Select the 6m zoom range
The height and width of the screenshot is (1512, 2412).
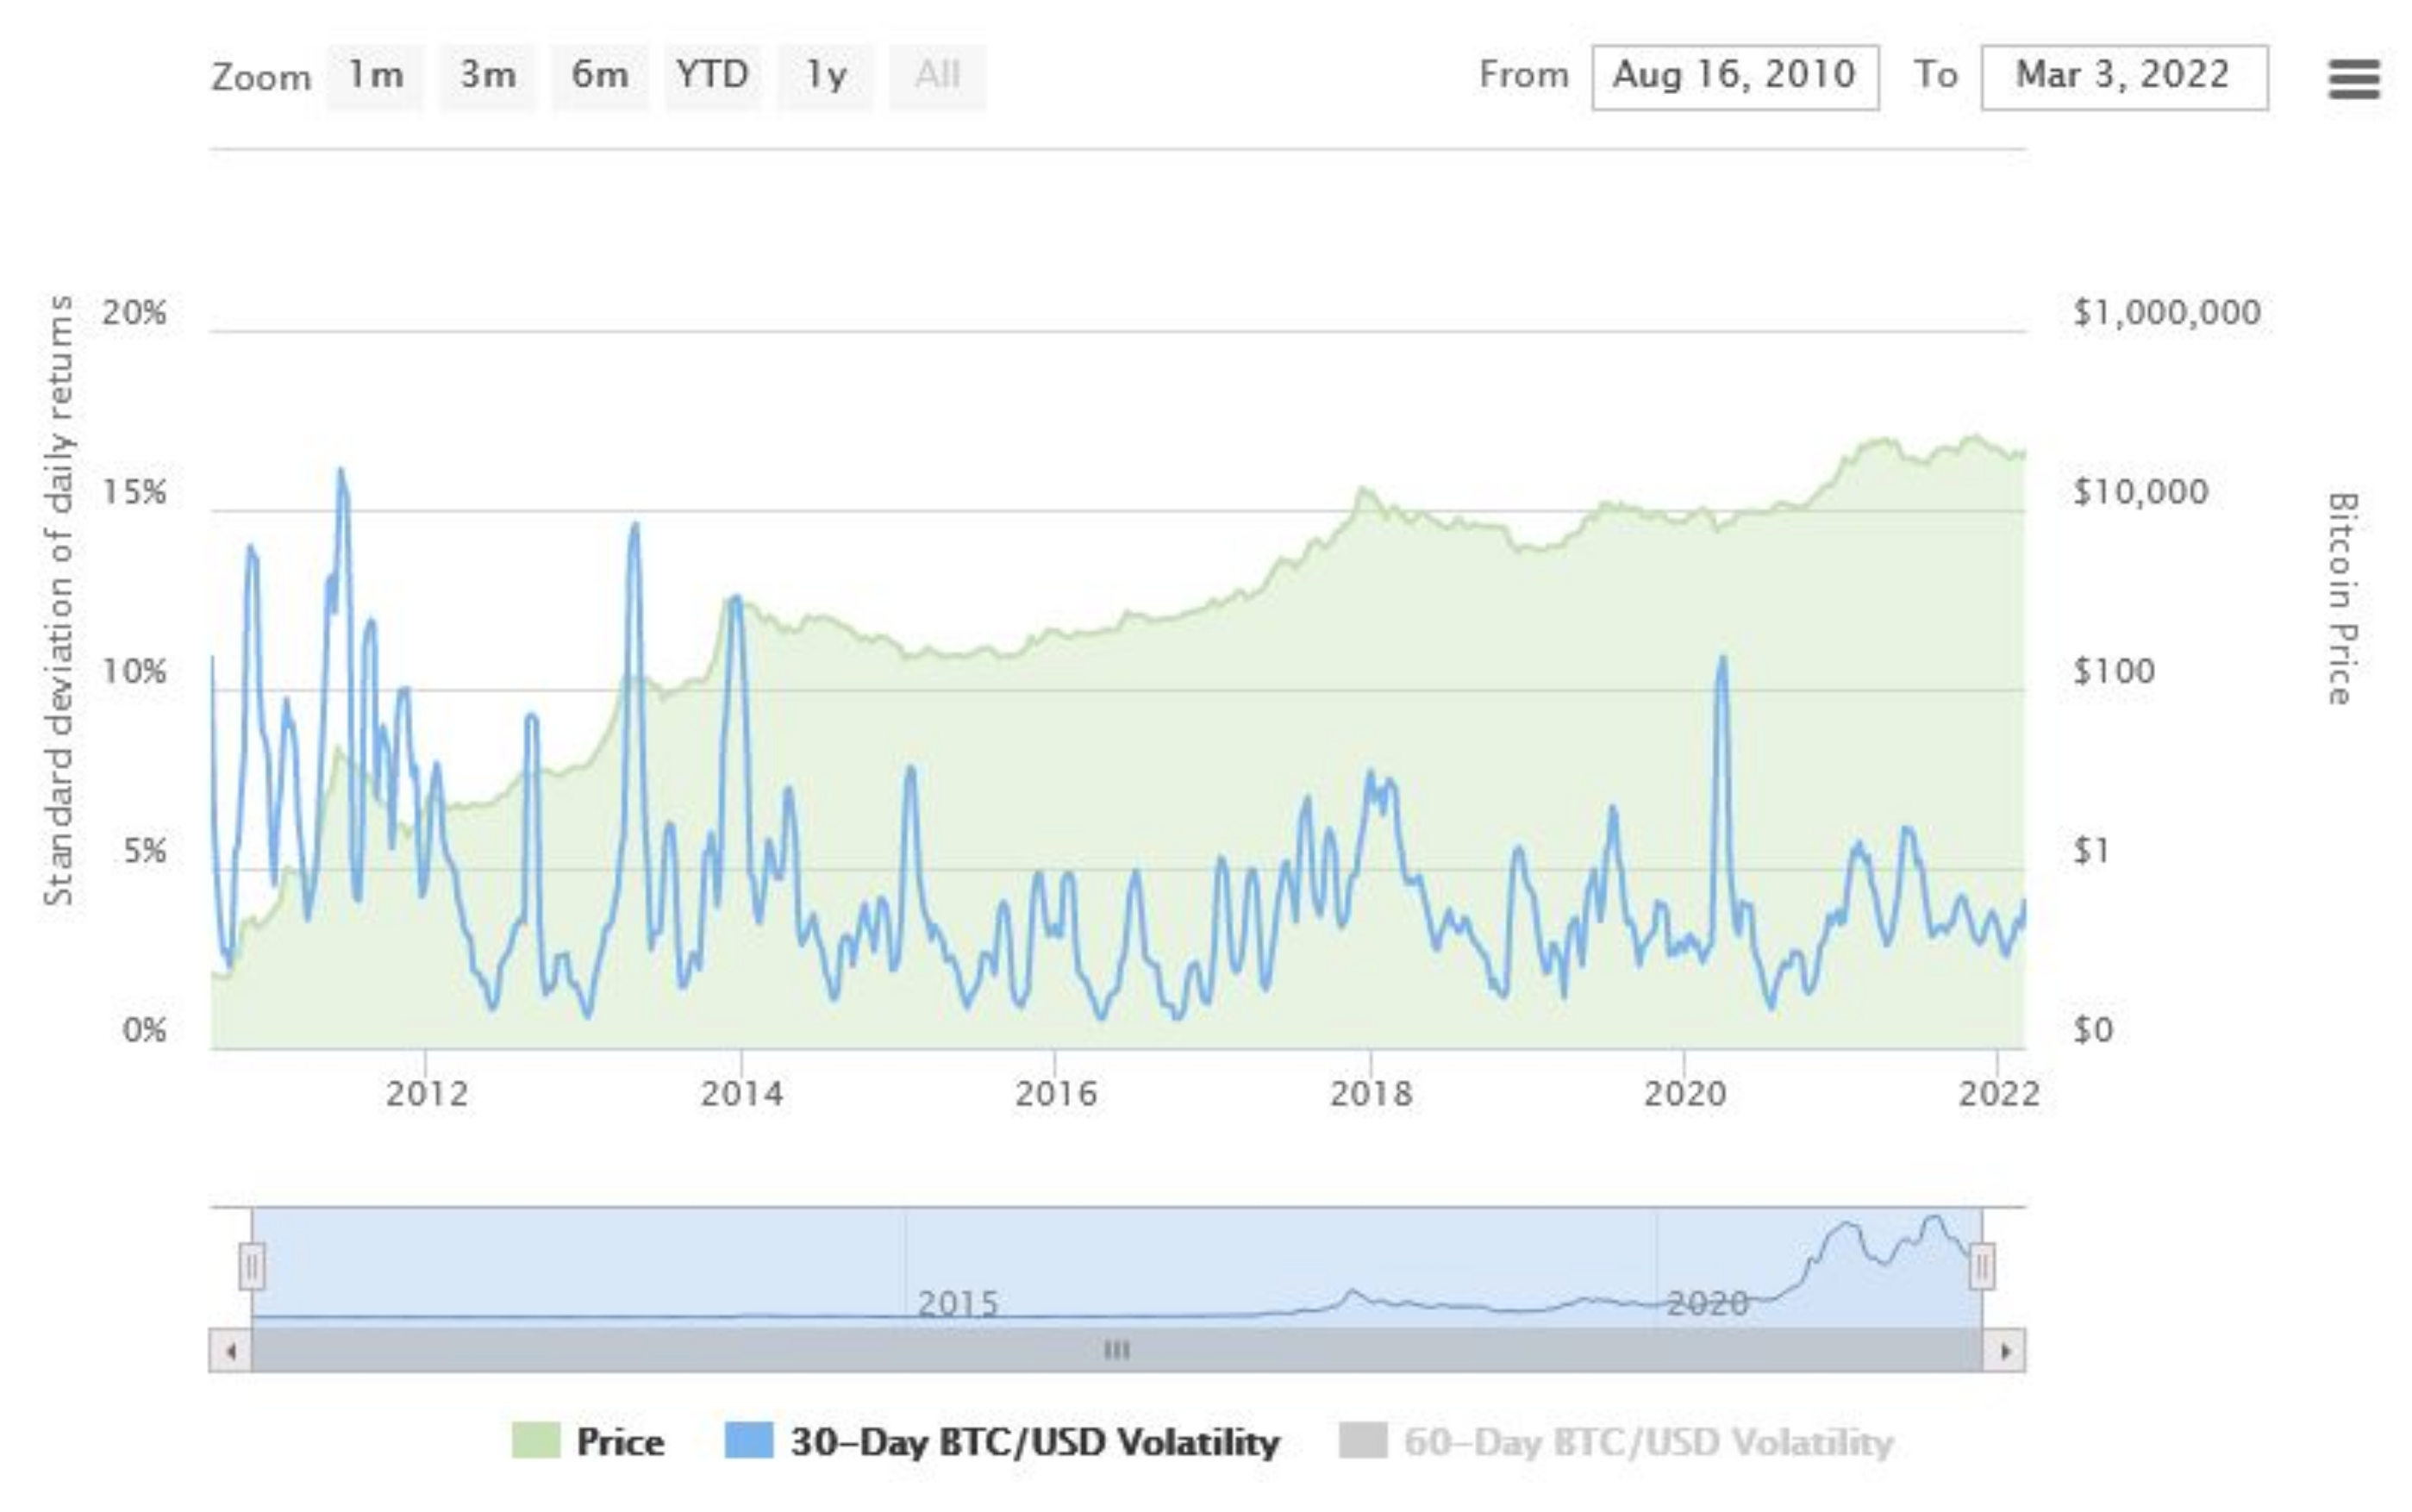click(600, 76)
